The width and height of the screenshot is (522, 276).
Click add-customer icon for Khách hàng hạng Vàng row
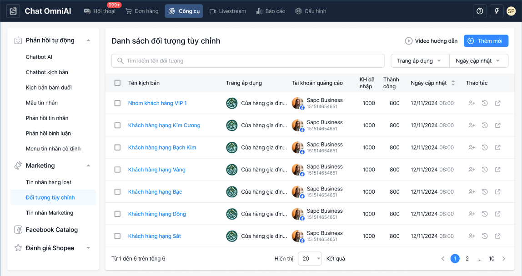[x=472, y=170]
